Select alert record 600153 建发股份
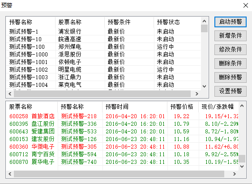Screen dimensions: 252x184 click(122, 139)
